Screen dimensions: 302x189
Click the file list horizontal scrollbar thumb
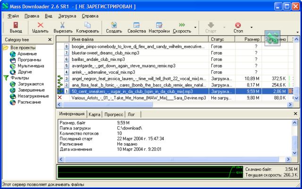coord(108,104)
